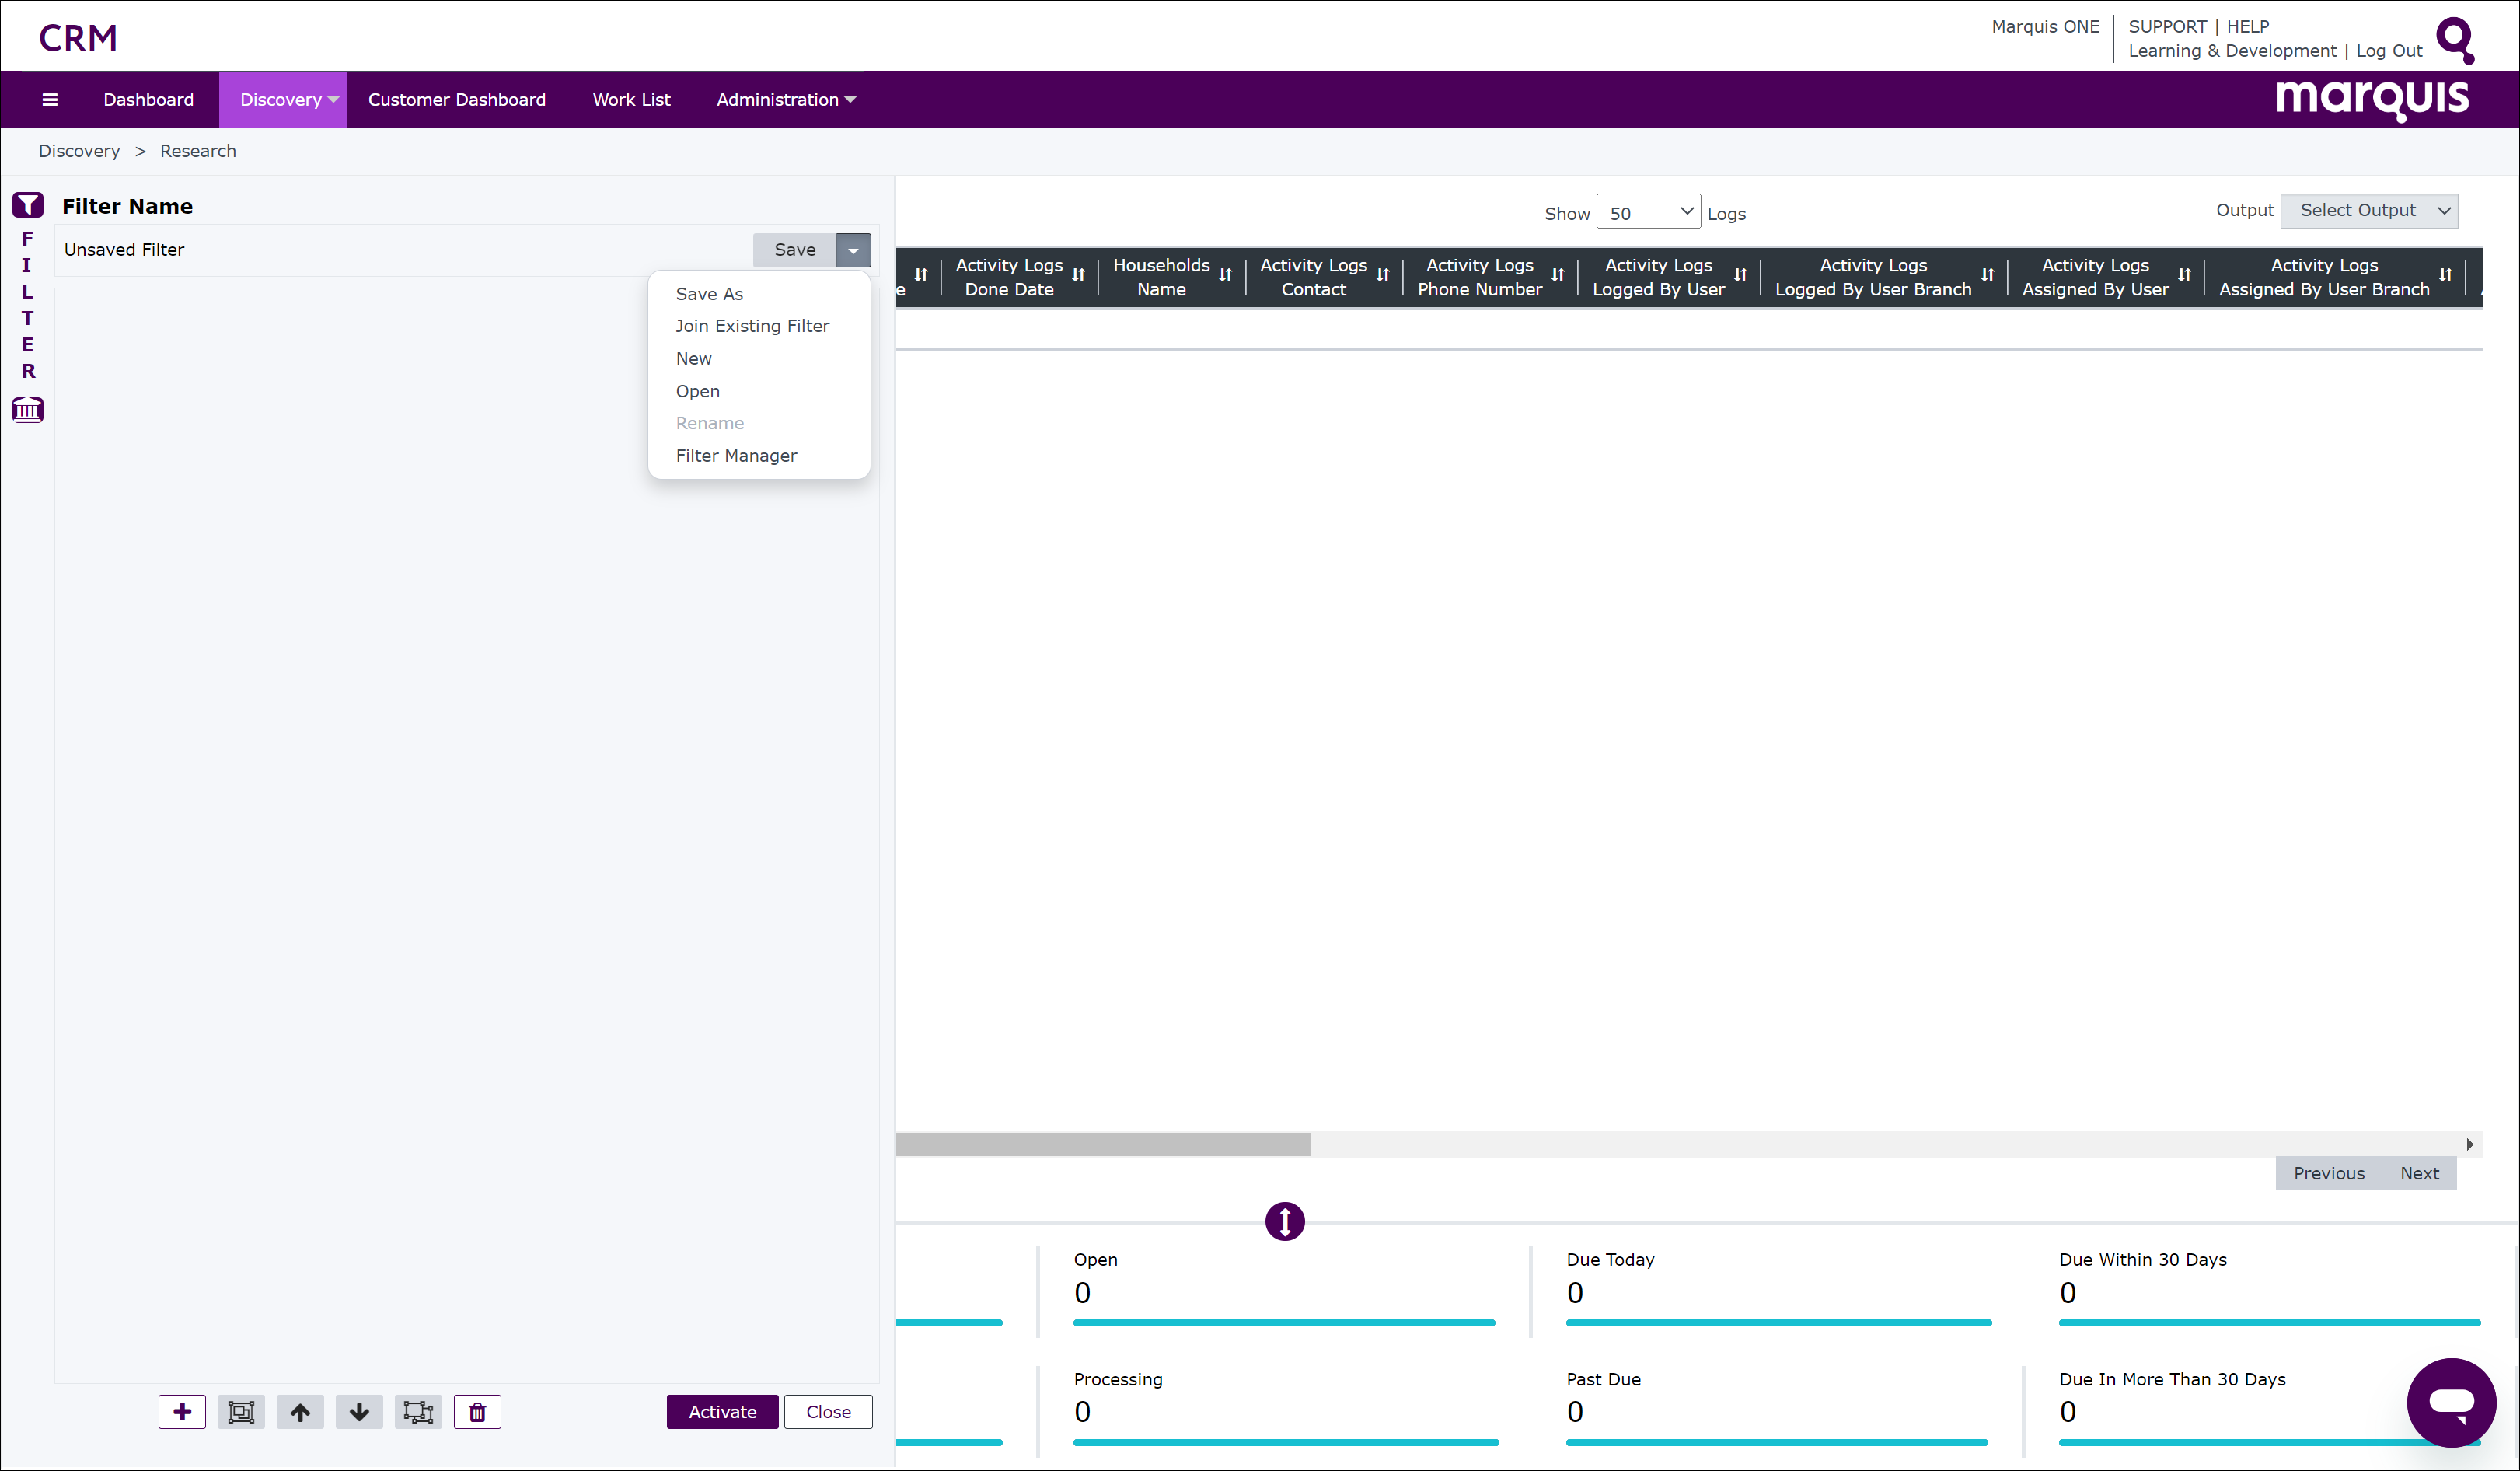Open the Show 50 Logs dropdown
The height and width of the screenshot is (1471, 2520).
tap(1647, 211)
